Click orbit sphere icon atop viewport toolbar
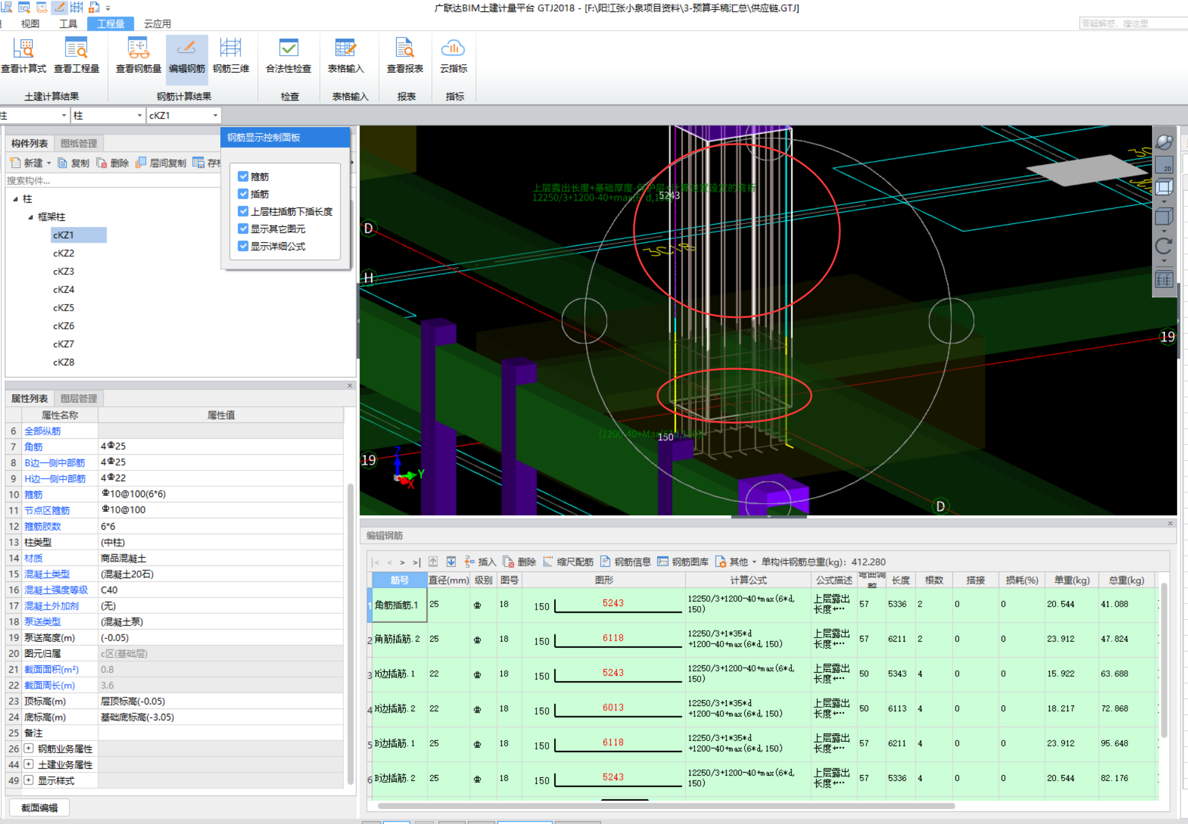1188x824 pixels. 1164,142
